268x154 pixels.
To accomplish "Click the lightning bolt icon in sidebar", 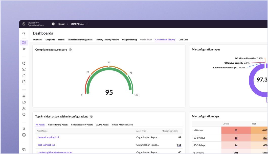I will (x=24, y=129).
